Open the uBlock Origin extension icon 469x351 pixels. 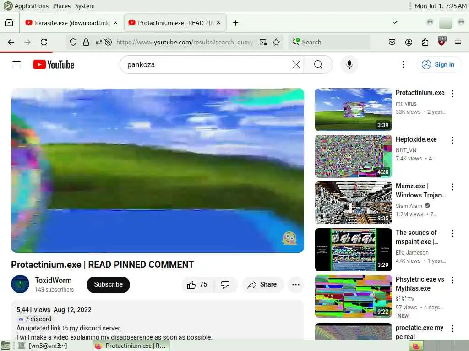tap(442, 41)
